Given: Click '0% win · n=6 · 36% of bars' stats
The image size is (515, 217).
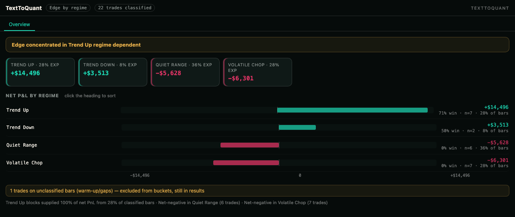Looking at the screenshot, I should [475, 148].
